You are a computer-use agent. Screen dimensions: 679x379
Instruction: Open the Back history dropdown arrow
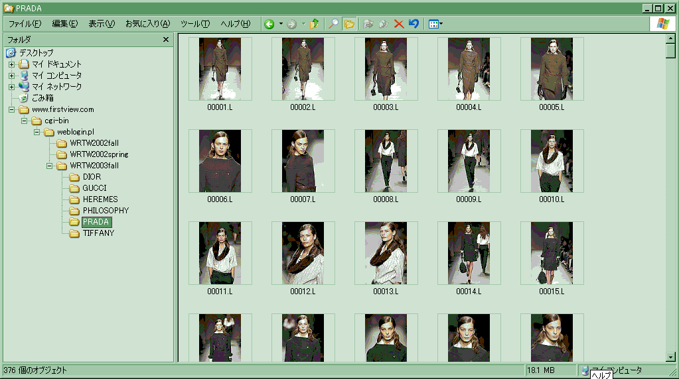coord(281,24)
